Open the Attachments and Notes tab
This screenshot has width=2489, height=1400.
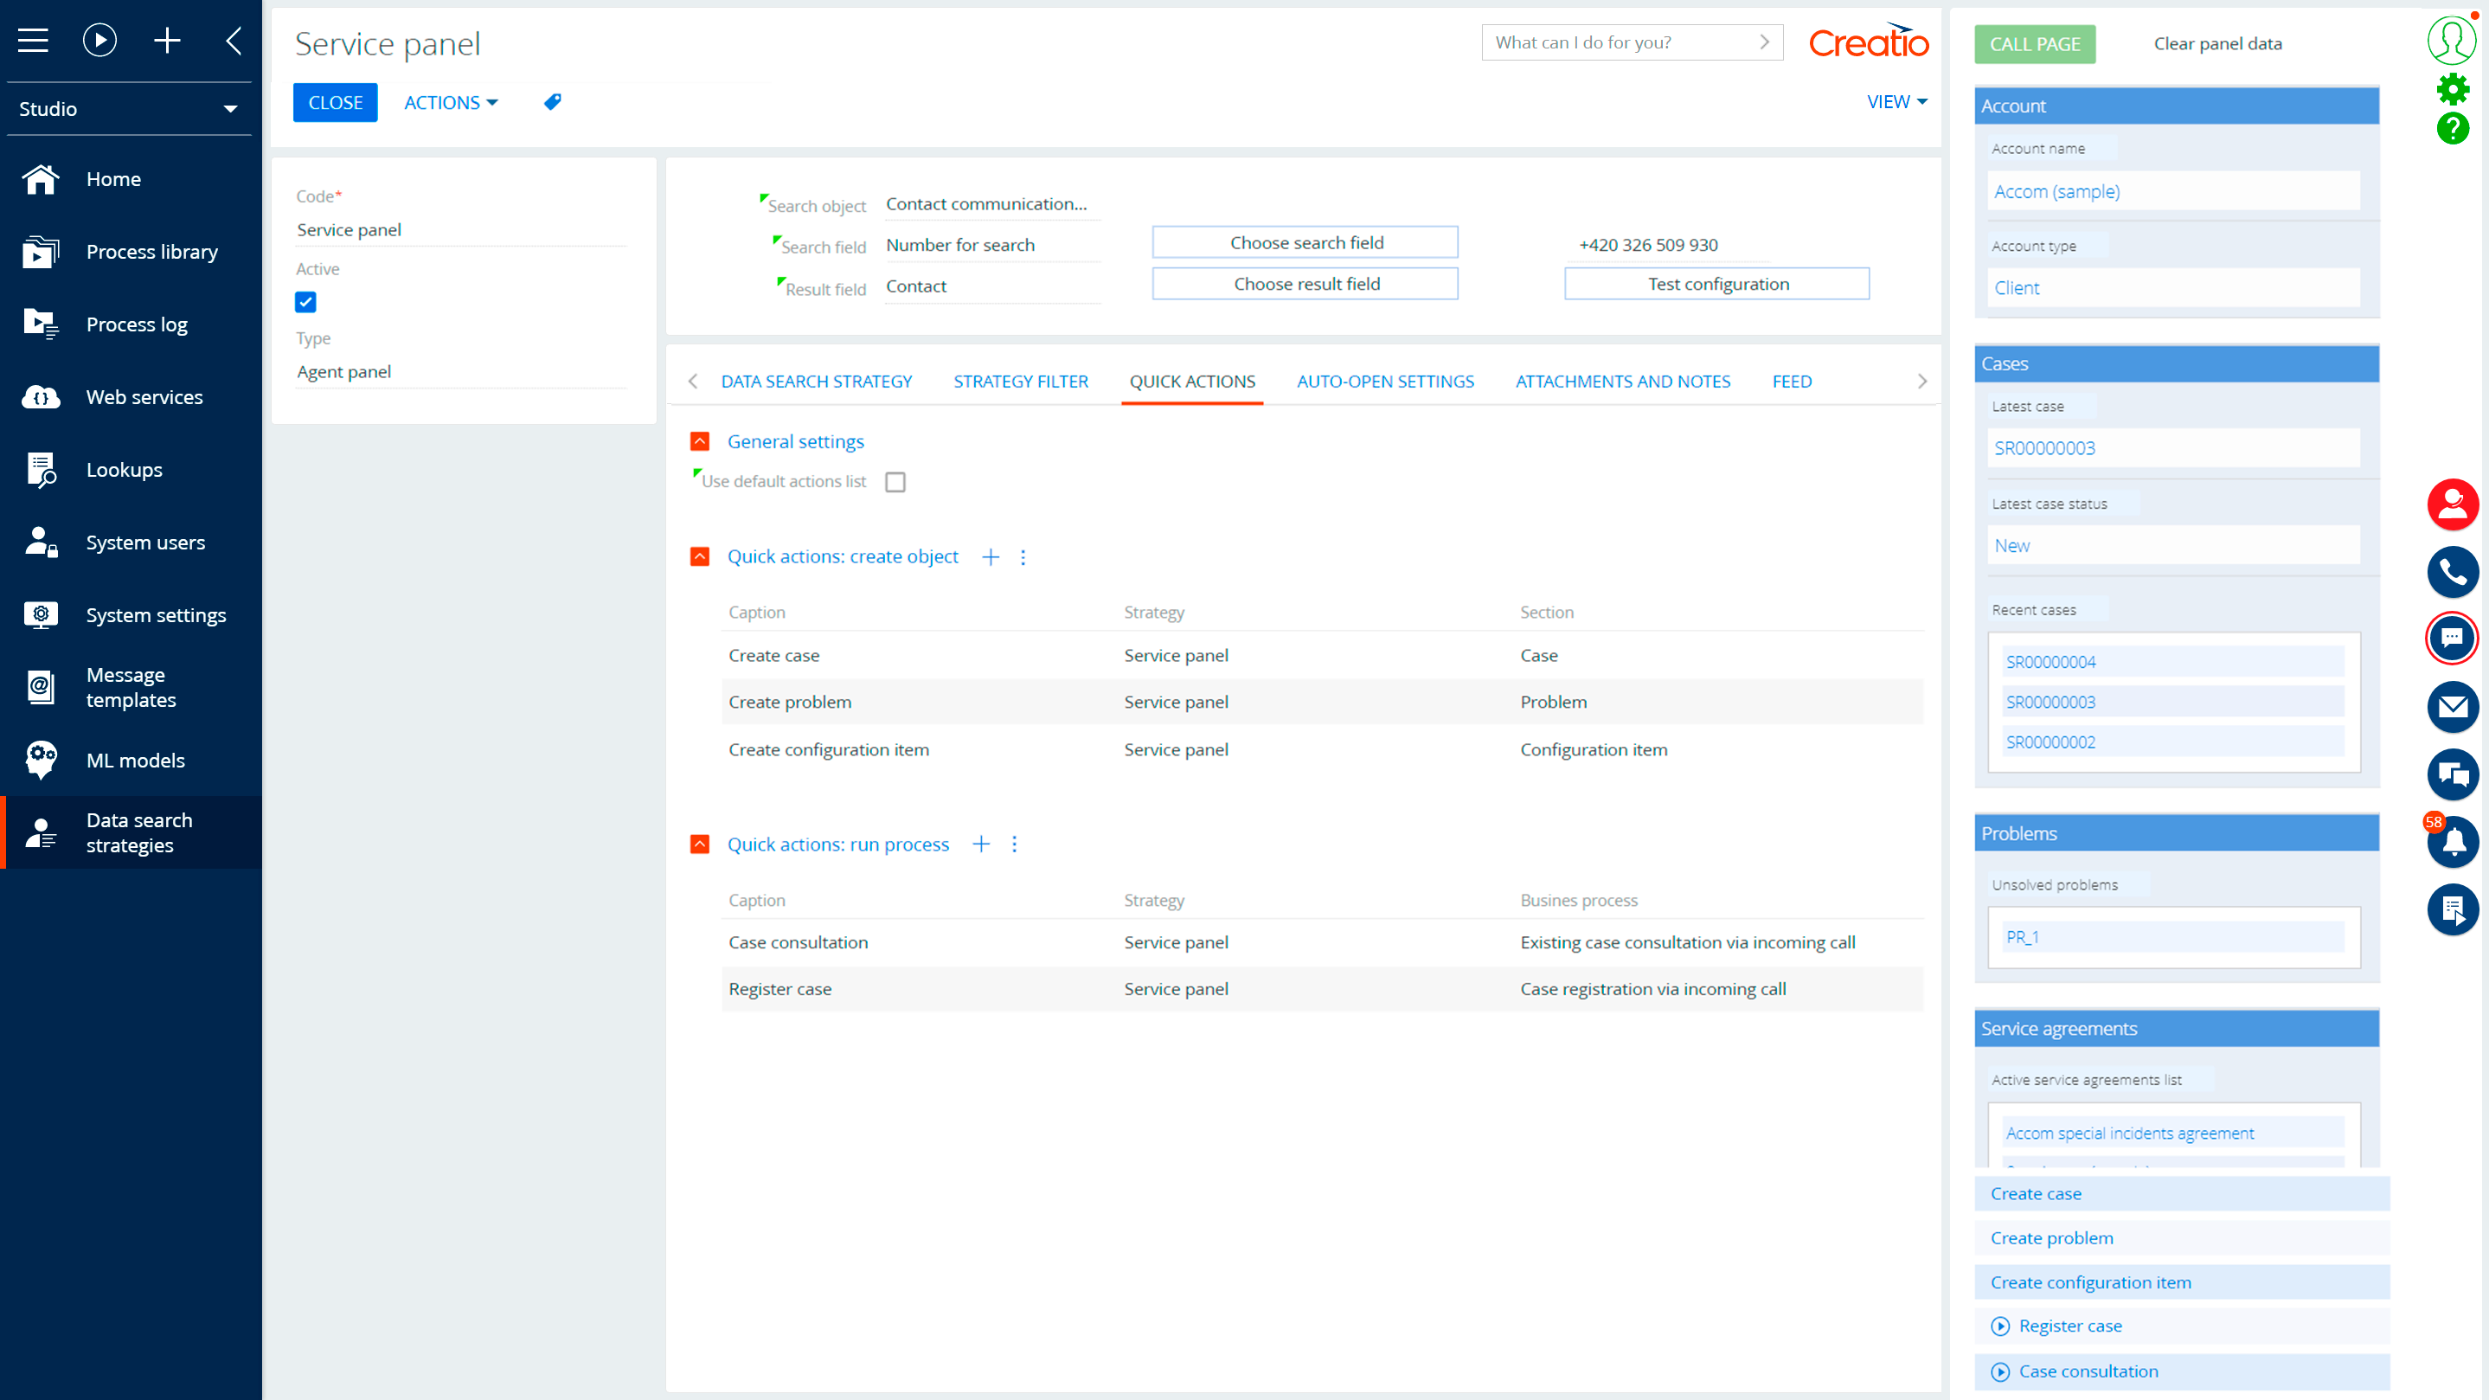tap(1622, 381)
